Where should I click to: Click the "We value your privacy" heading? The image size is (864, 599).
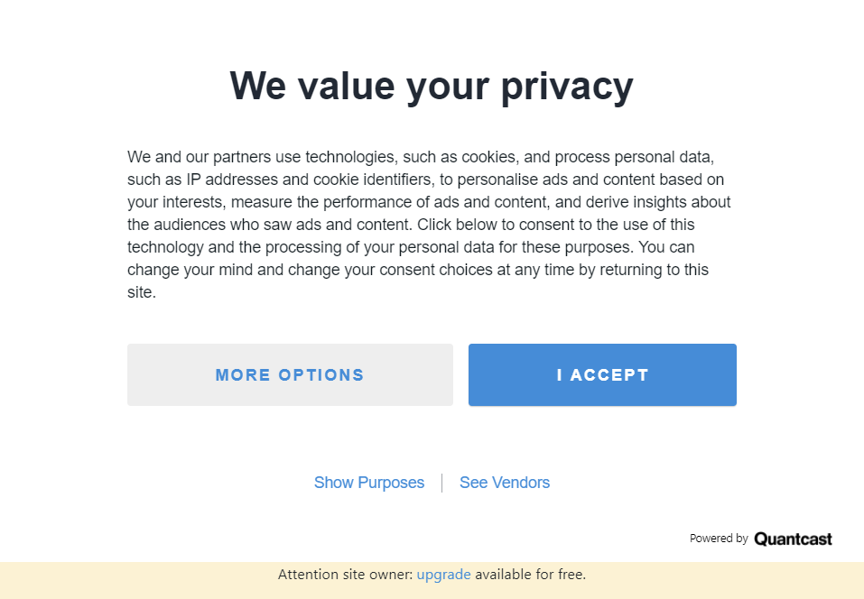[x=432, y=87]
